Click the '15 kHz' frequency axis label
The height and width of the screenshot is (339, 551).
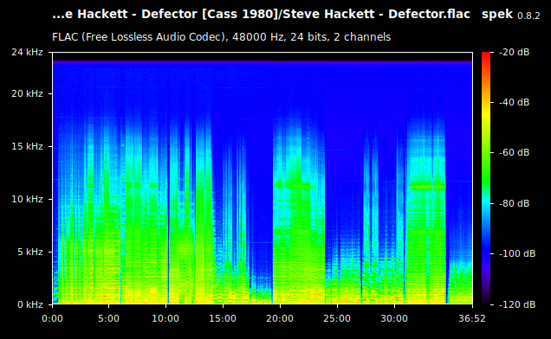click(x=27, y=146)
